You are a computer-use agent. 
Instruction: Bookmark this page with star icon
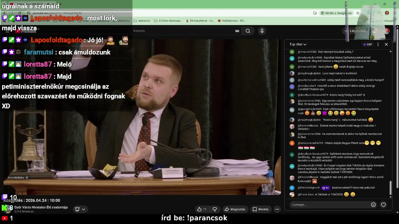click(x=358, y=13)
